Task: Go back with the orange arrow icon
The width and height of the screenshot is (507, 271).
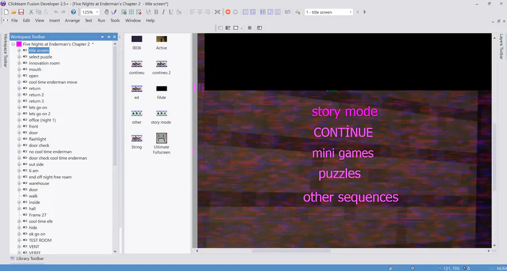Action: [228, 12]
